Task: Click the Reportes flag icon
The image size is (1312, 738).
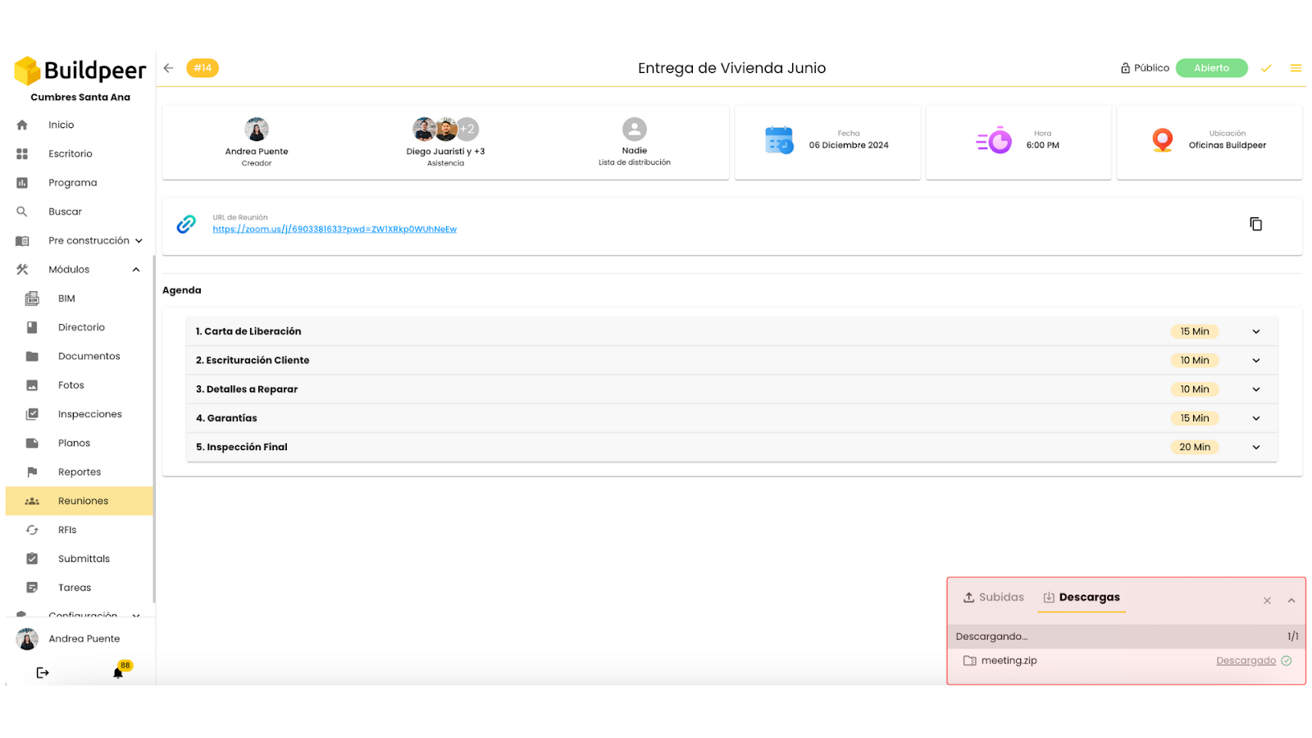Action: point(32,472)
